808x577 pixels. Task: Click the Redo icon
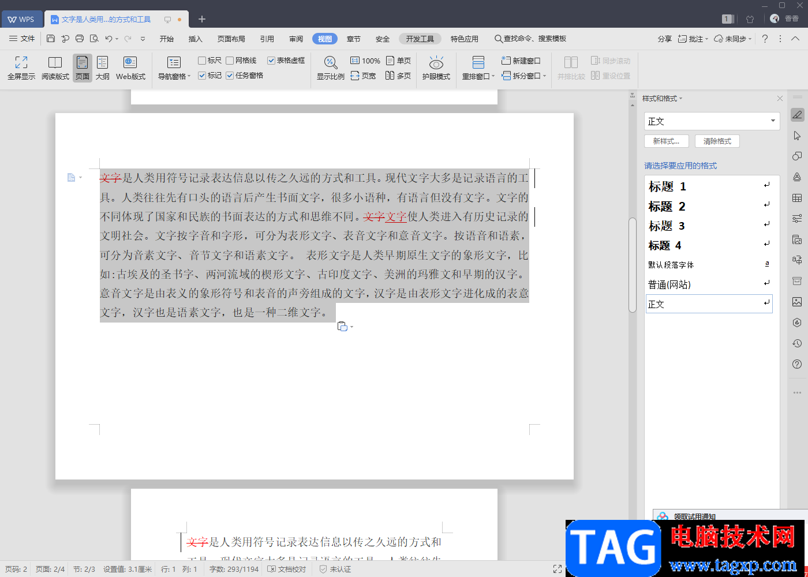[128, 39]
